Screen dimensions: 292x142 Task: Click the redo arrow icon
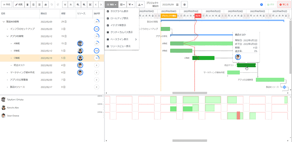point(58,4)
